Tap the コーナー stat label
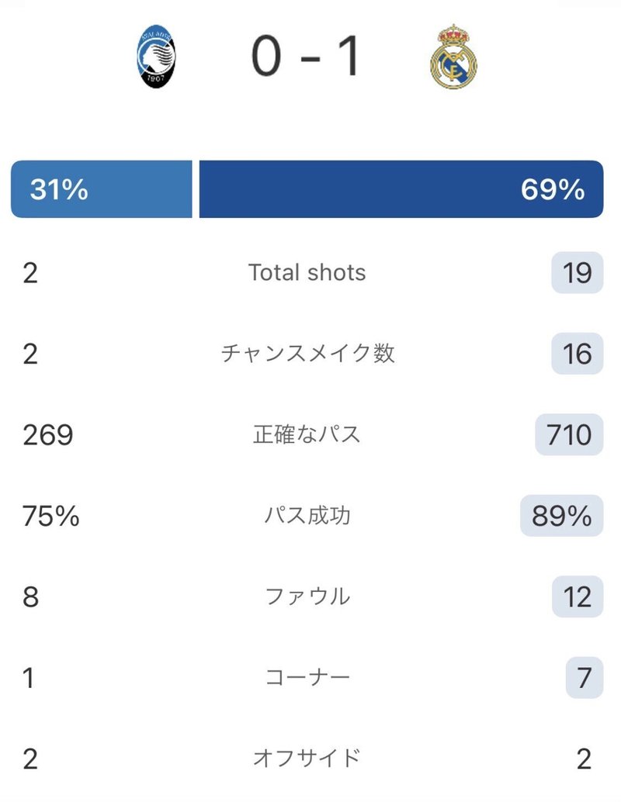This screenshot has width=621, height=802. coord(307,677)
